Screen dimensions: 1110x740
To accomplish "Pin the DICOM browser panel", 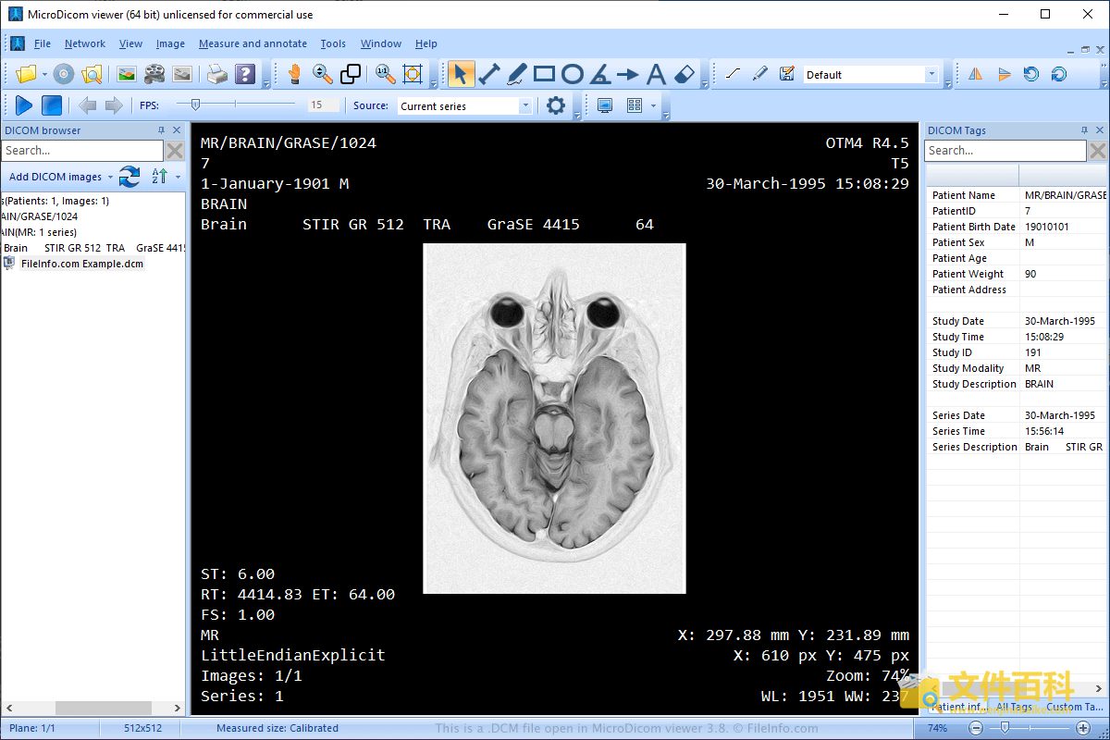I will click(161, 130).
